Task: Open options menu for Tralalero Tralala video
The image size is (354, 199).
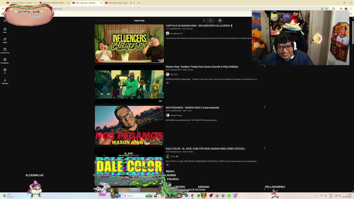Action: (264, 66)
